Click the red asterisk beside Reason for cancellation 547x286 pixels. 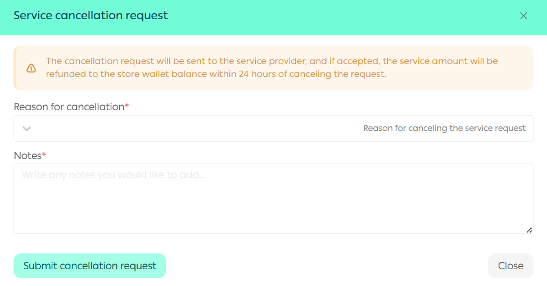coord(127,106)
